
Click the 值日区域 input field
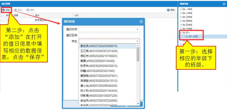[x=109, y=35]
